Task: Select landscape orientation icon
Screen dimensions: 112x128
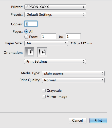Action: pos(42,52)
